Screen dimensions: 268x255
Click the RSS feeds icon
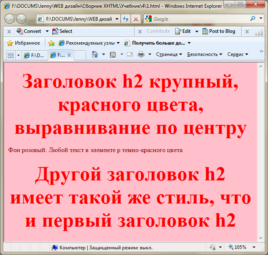coord(113,54)
